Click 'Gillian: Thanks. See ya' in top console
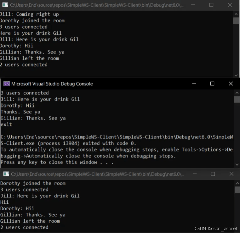The width and height of the screenshot is (240, 233). (x=32, y=52)
